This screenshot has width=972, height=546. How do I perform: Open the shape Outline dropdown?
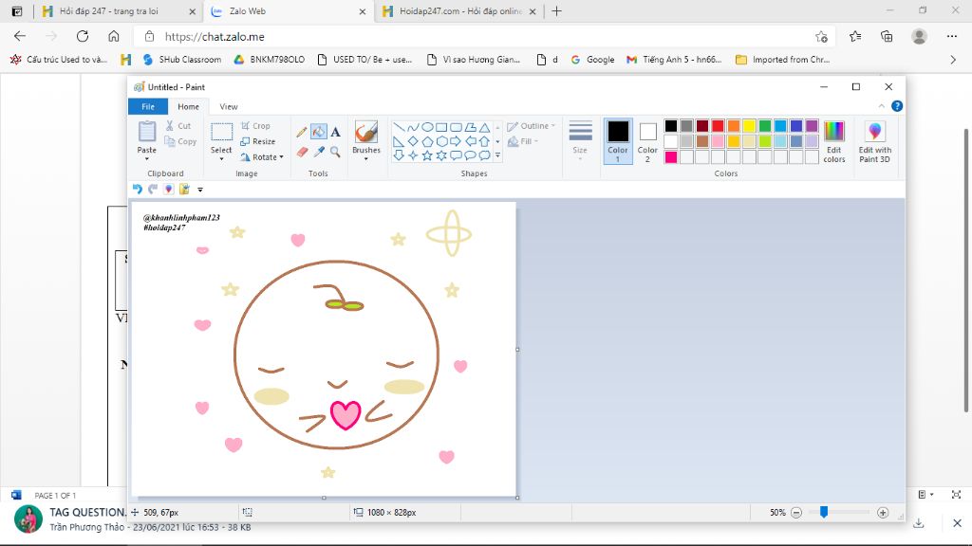point(531,126)
